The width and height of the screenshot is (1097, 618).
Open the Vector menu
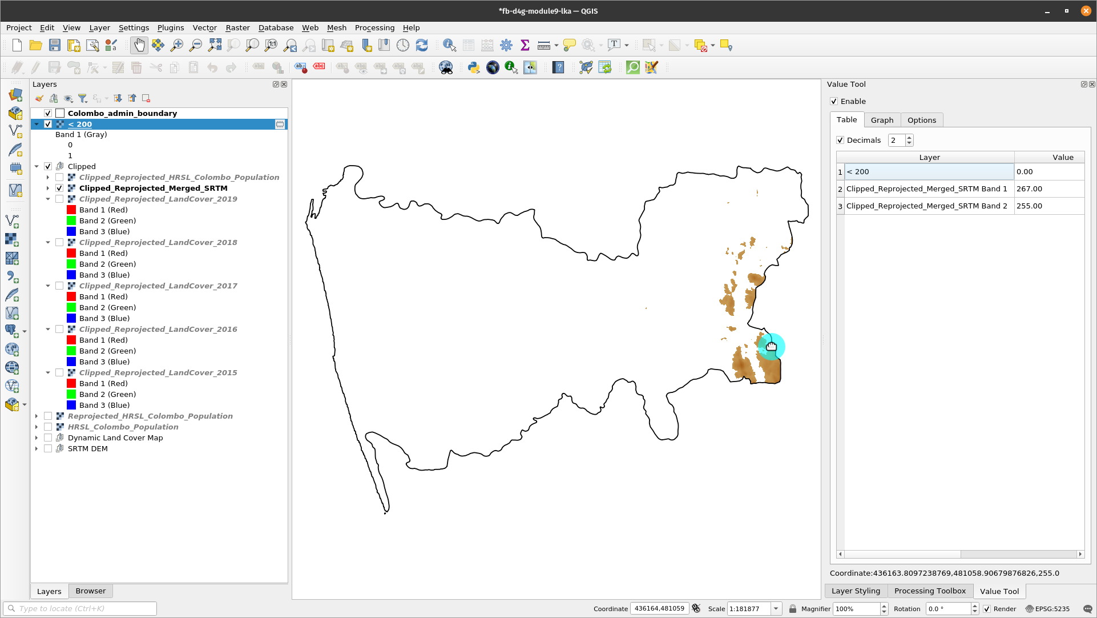pyautogui.click(x=204, y=28)
